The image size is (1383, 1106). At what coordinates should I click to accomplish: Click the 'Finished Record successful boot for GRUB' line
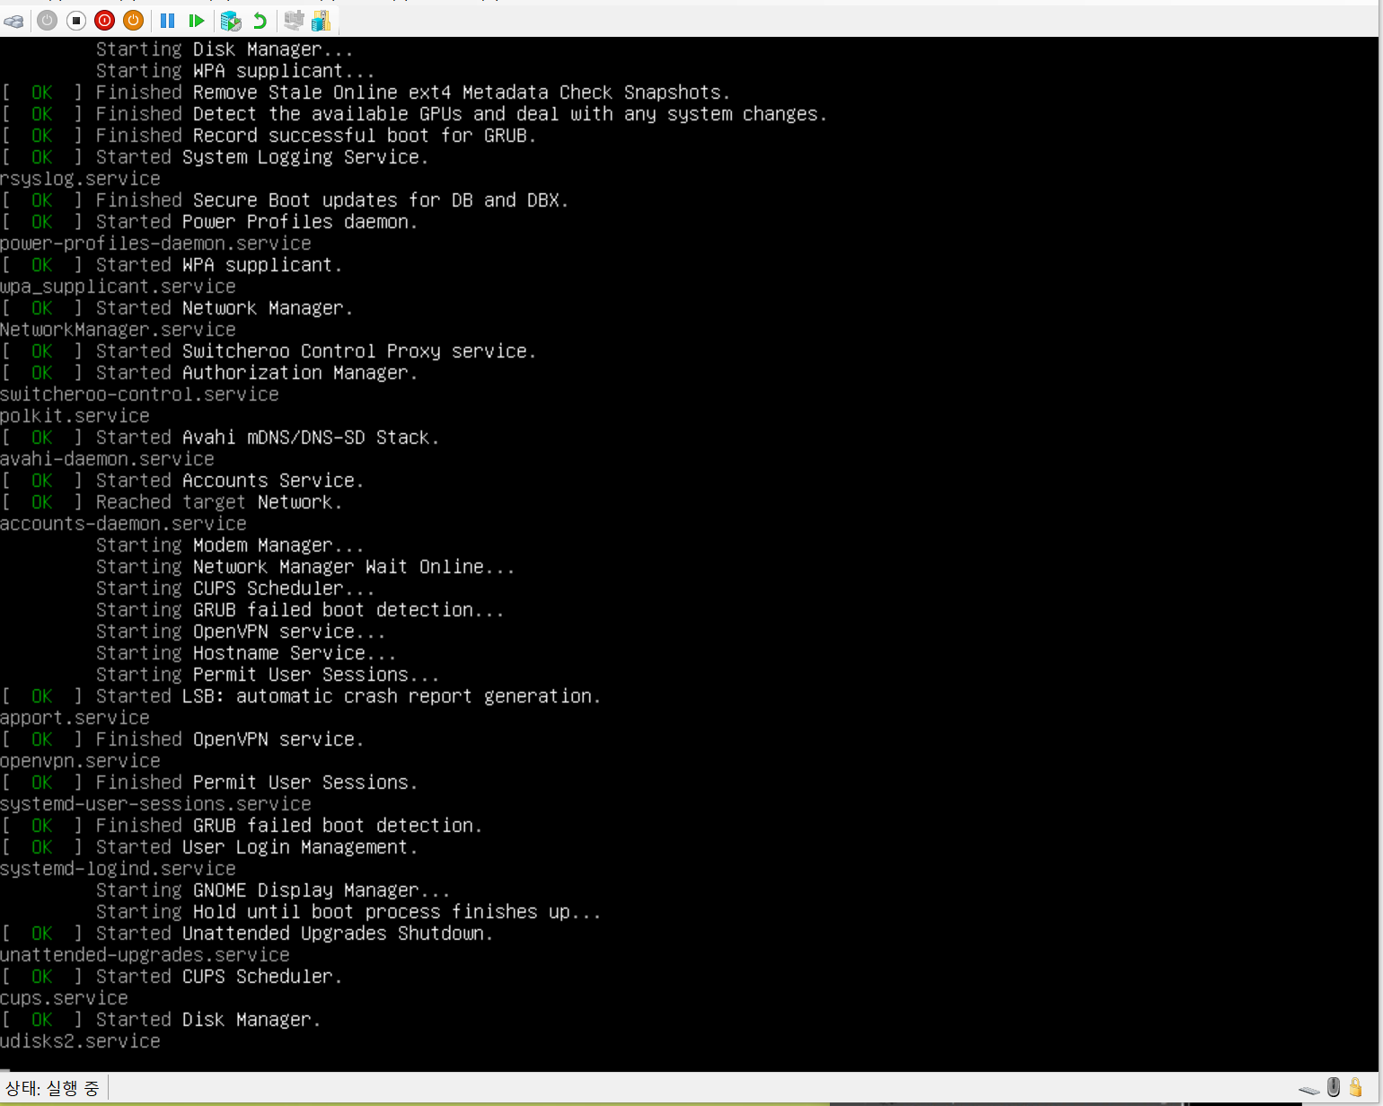point(269,136)
